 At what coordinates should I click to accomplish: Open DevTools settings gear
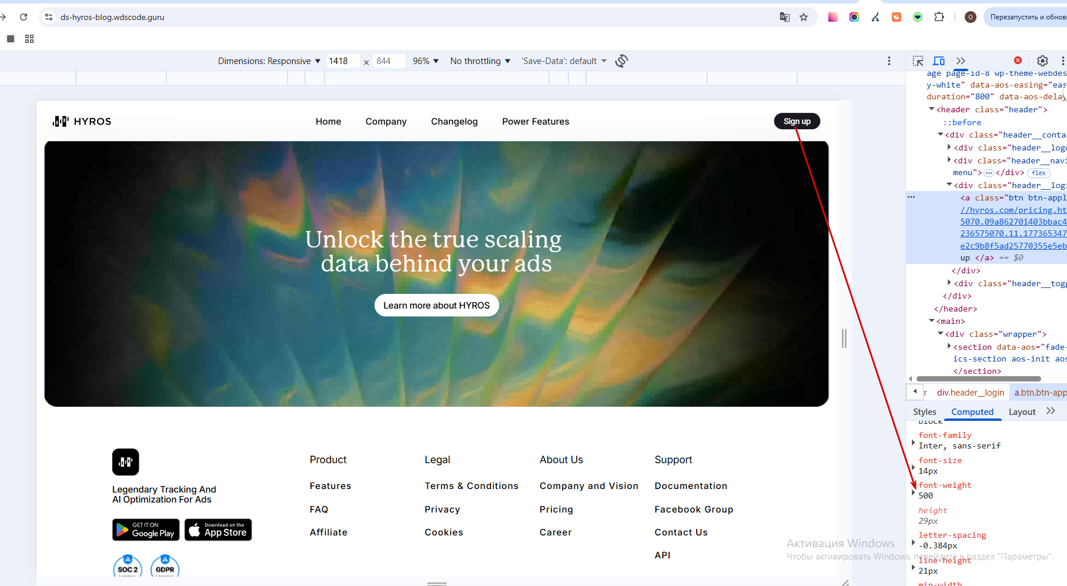(x=1042, y=61)
